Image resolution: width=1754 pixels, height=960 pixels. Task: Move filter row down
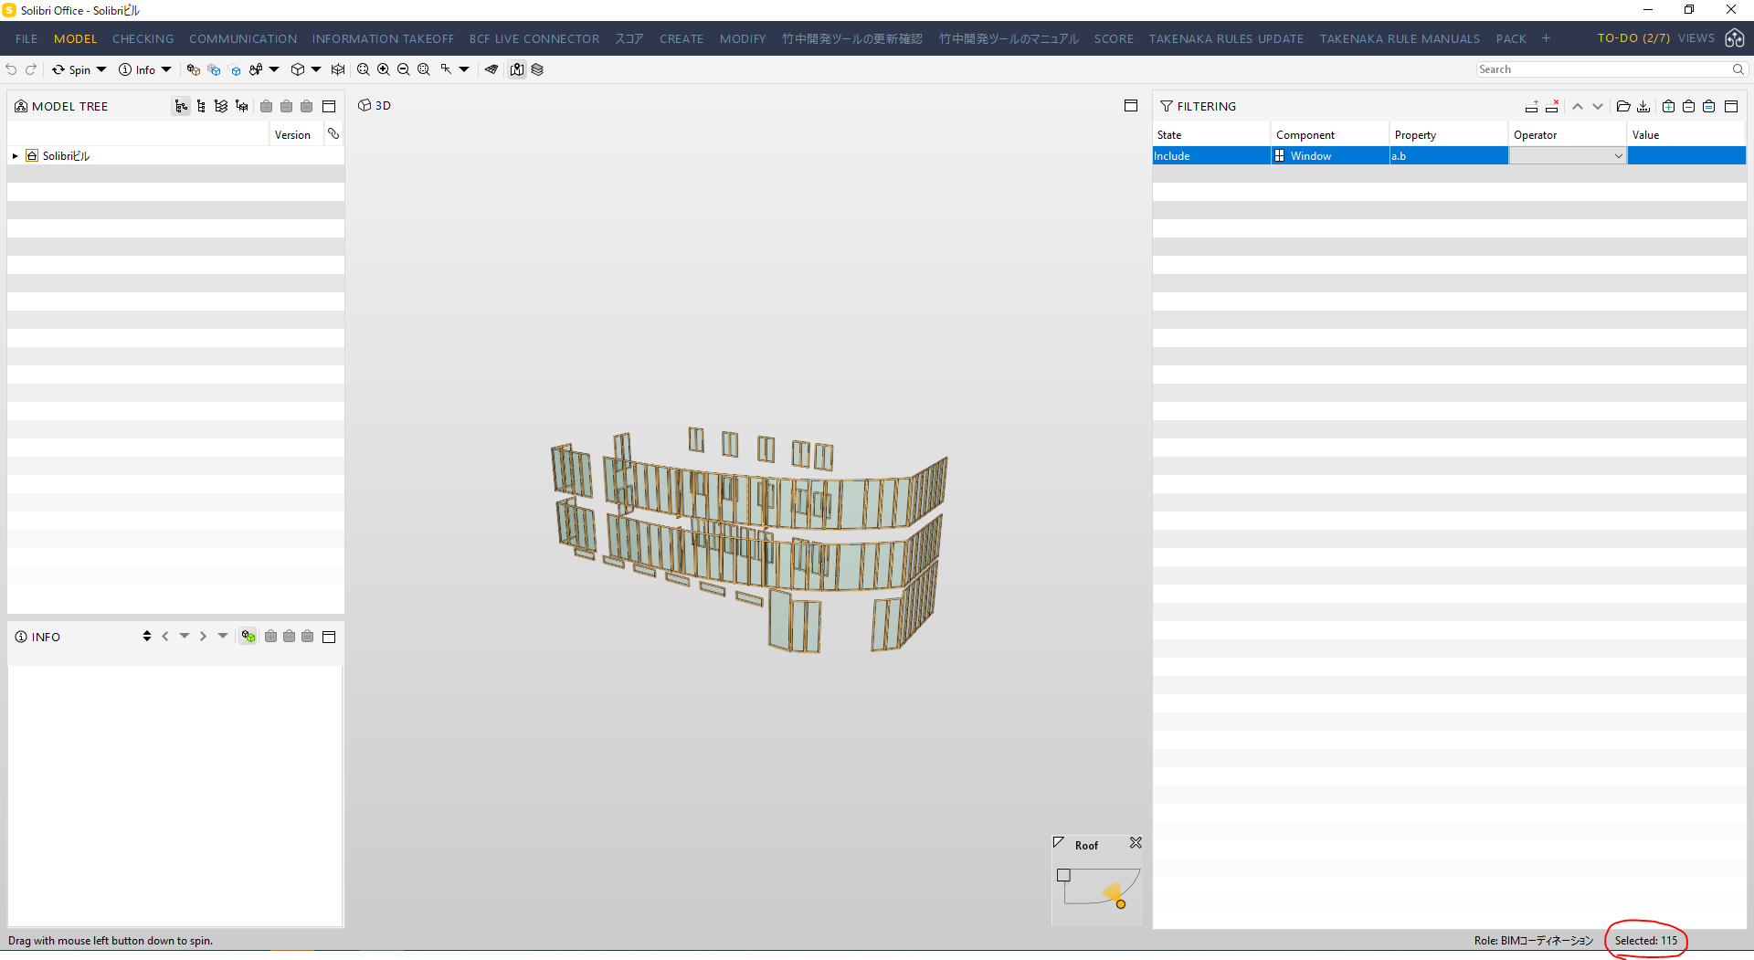click(x=1598, y=107)
